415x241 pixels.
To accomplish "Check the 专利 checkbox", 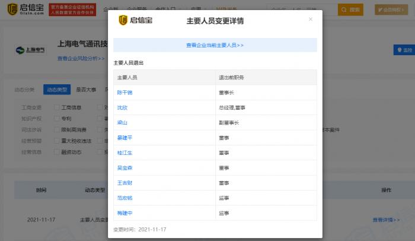I will [57, 118].
